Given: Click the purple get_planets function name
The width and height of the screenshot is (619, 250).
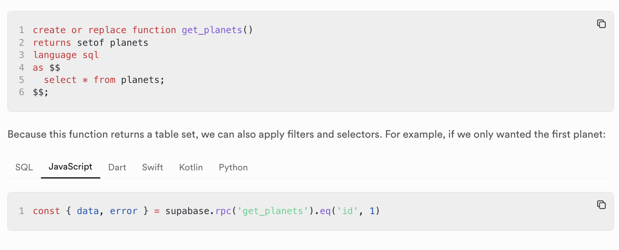Looking at the screenshot, I should [x=212, y=30].
